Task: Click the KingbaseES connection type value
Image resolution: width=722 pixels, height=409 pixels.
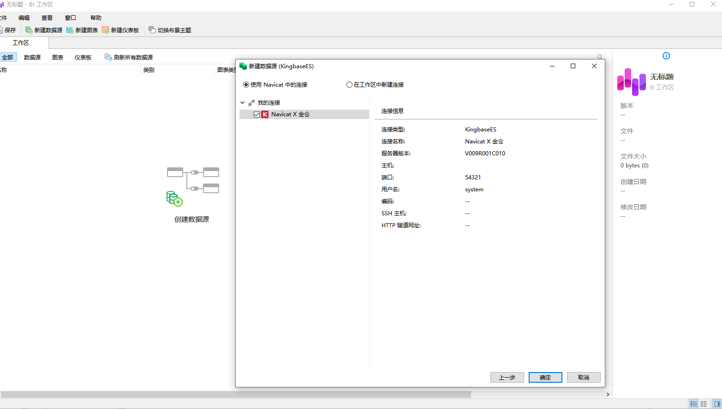Action: (x=481, y=130)
